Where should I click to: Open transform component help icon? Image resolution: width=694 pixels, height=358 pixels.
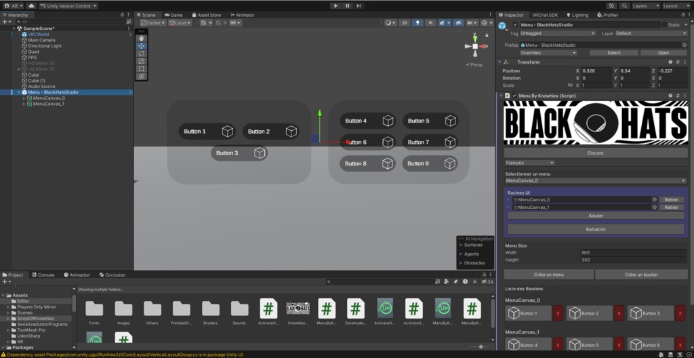670,62
